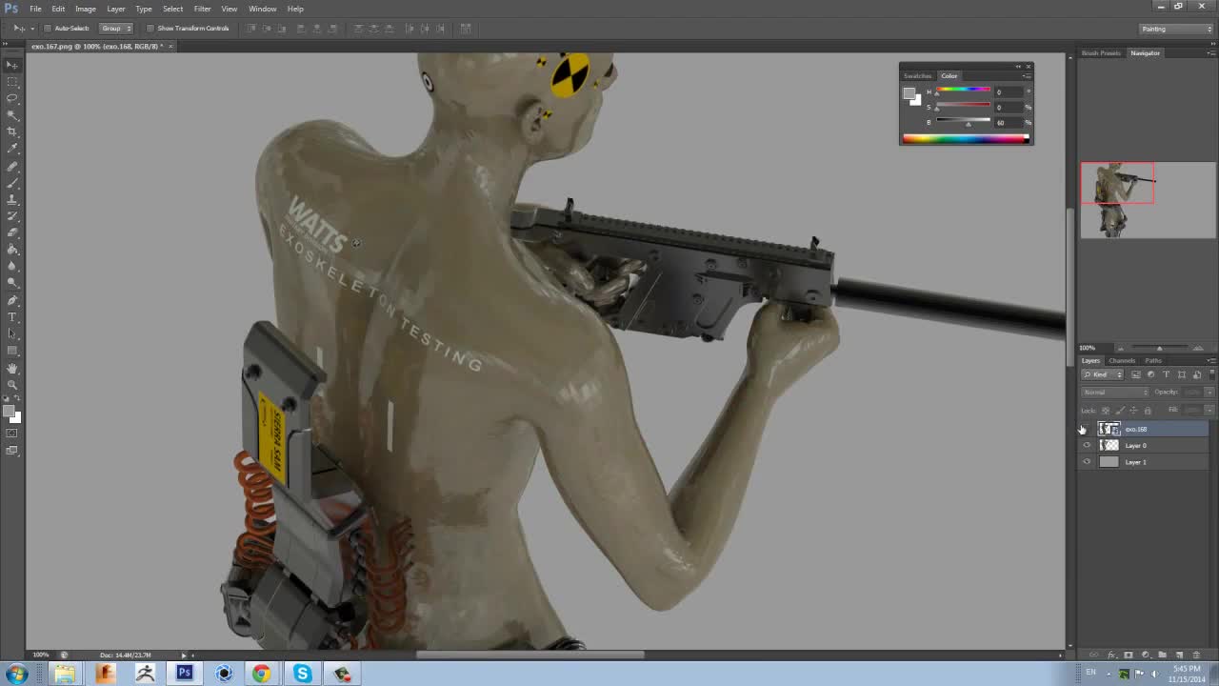Image resolution: width=1219 pixels, height=686 pixels.
Task: Click the Navigator preview thumbnail
Action: click(x=1148, y=200)
